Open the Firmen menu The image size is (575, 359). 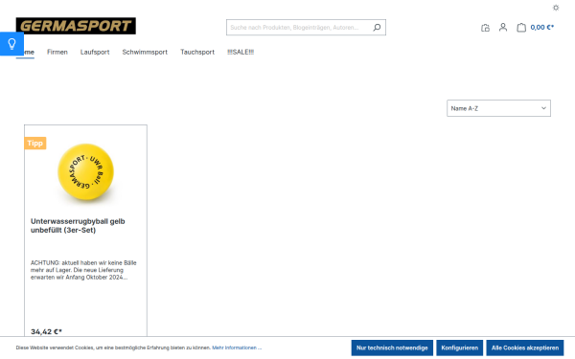[x=57, y=52]
